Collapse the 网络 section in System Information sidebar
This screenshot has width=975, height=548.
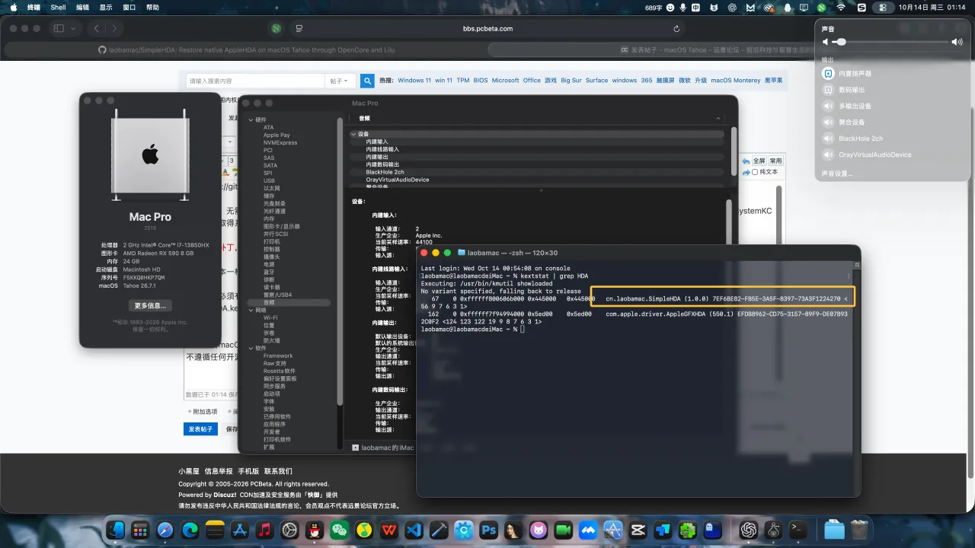(x=251, y=310)
